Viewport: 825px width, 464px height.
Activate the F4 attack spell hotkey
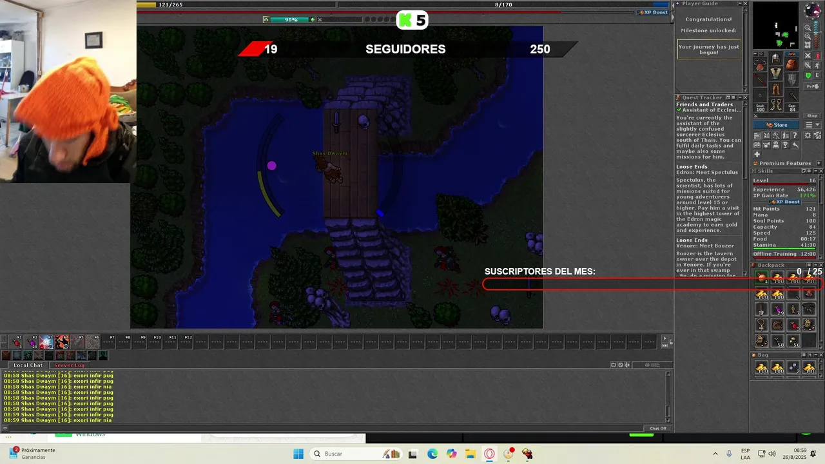[62, 342]
